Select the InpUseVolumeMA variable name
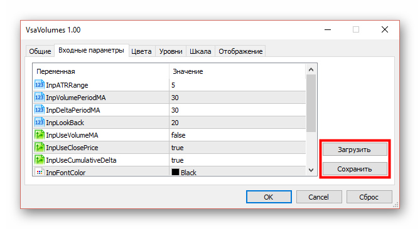420x229 pixels. (x=72, y=135)
